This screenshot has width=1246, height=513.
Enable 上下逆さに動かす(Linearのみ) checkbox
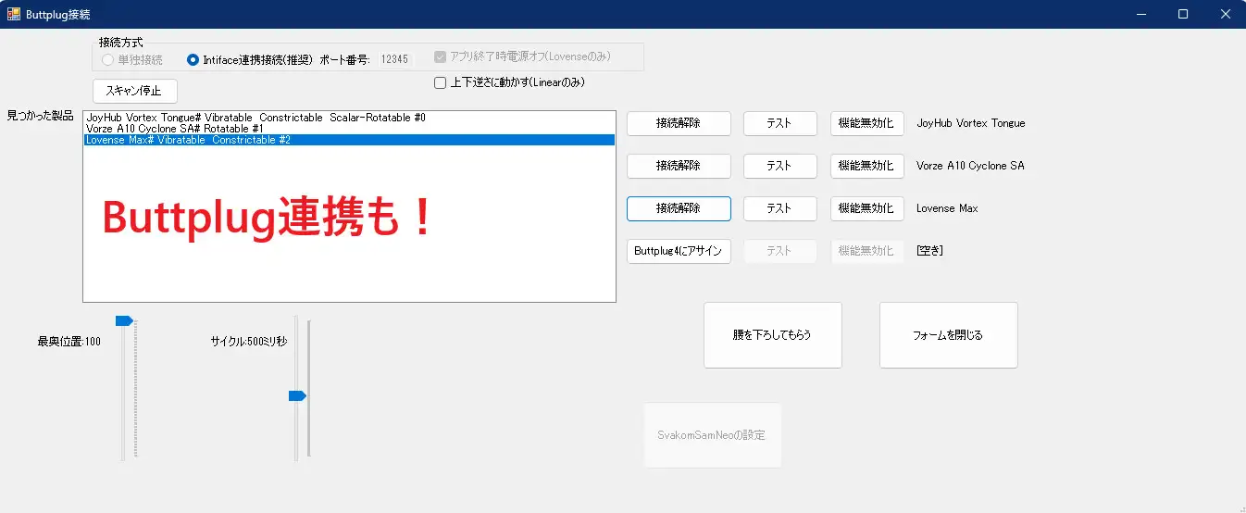click(441, 82)
